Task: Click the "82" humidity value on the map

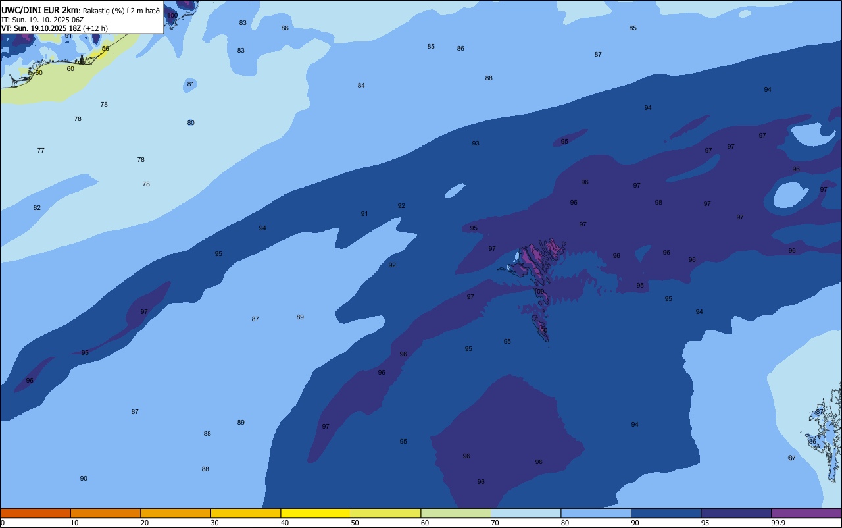Action: coord(37,208)
